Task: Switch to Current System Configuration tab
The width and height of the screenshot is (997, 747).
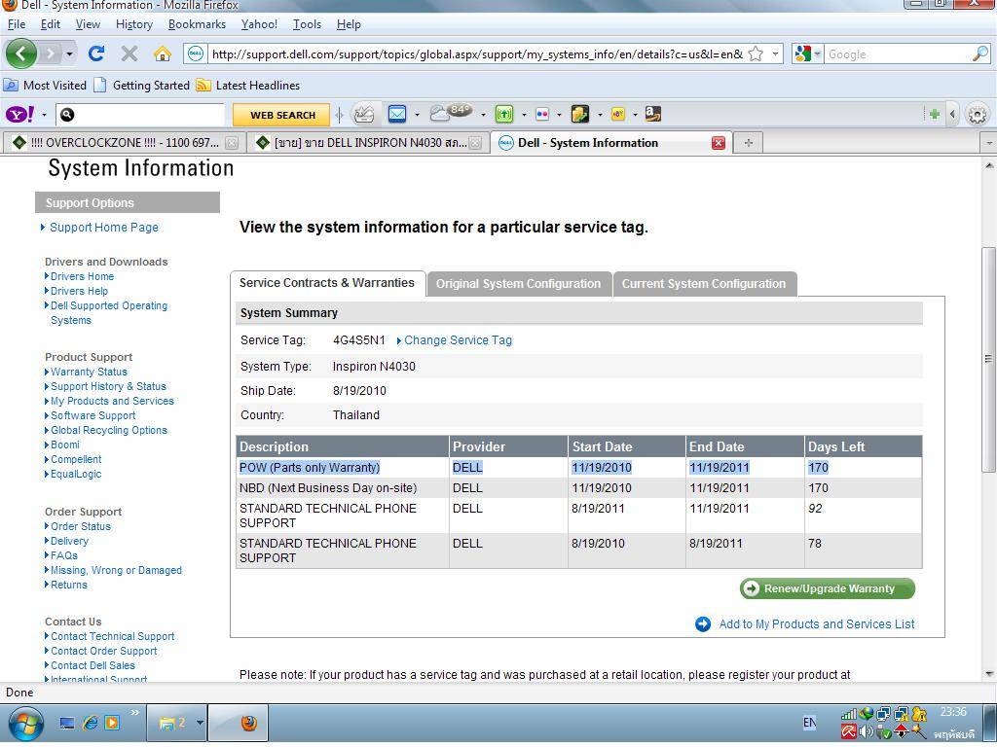Action: (703, 284)
